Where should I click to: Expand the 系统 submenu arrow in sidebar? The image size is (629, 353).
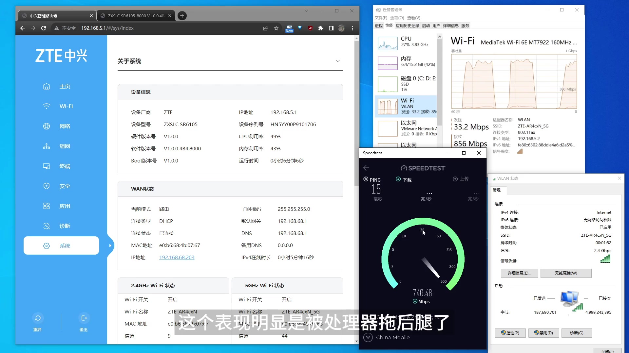pos(110,245)
